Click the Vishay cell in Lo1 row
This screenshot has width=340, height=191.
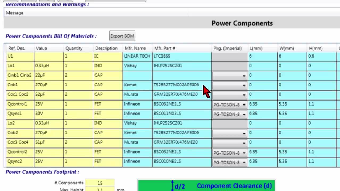tap(137, 66)
